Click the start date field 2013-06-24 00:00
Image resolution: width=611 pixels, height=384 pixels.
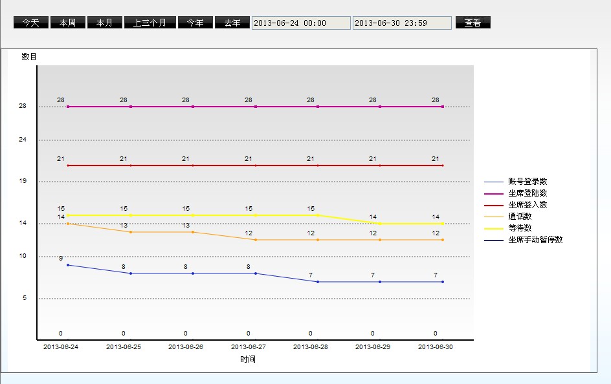[x=301, y=23]
